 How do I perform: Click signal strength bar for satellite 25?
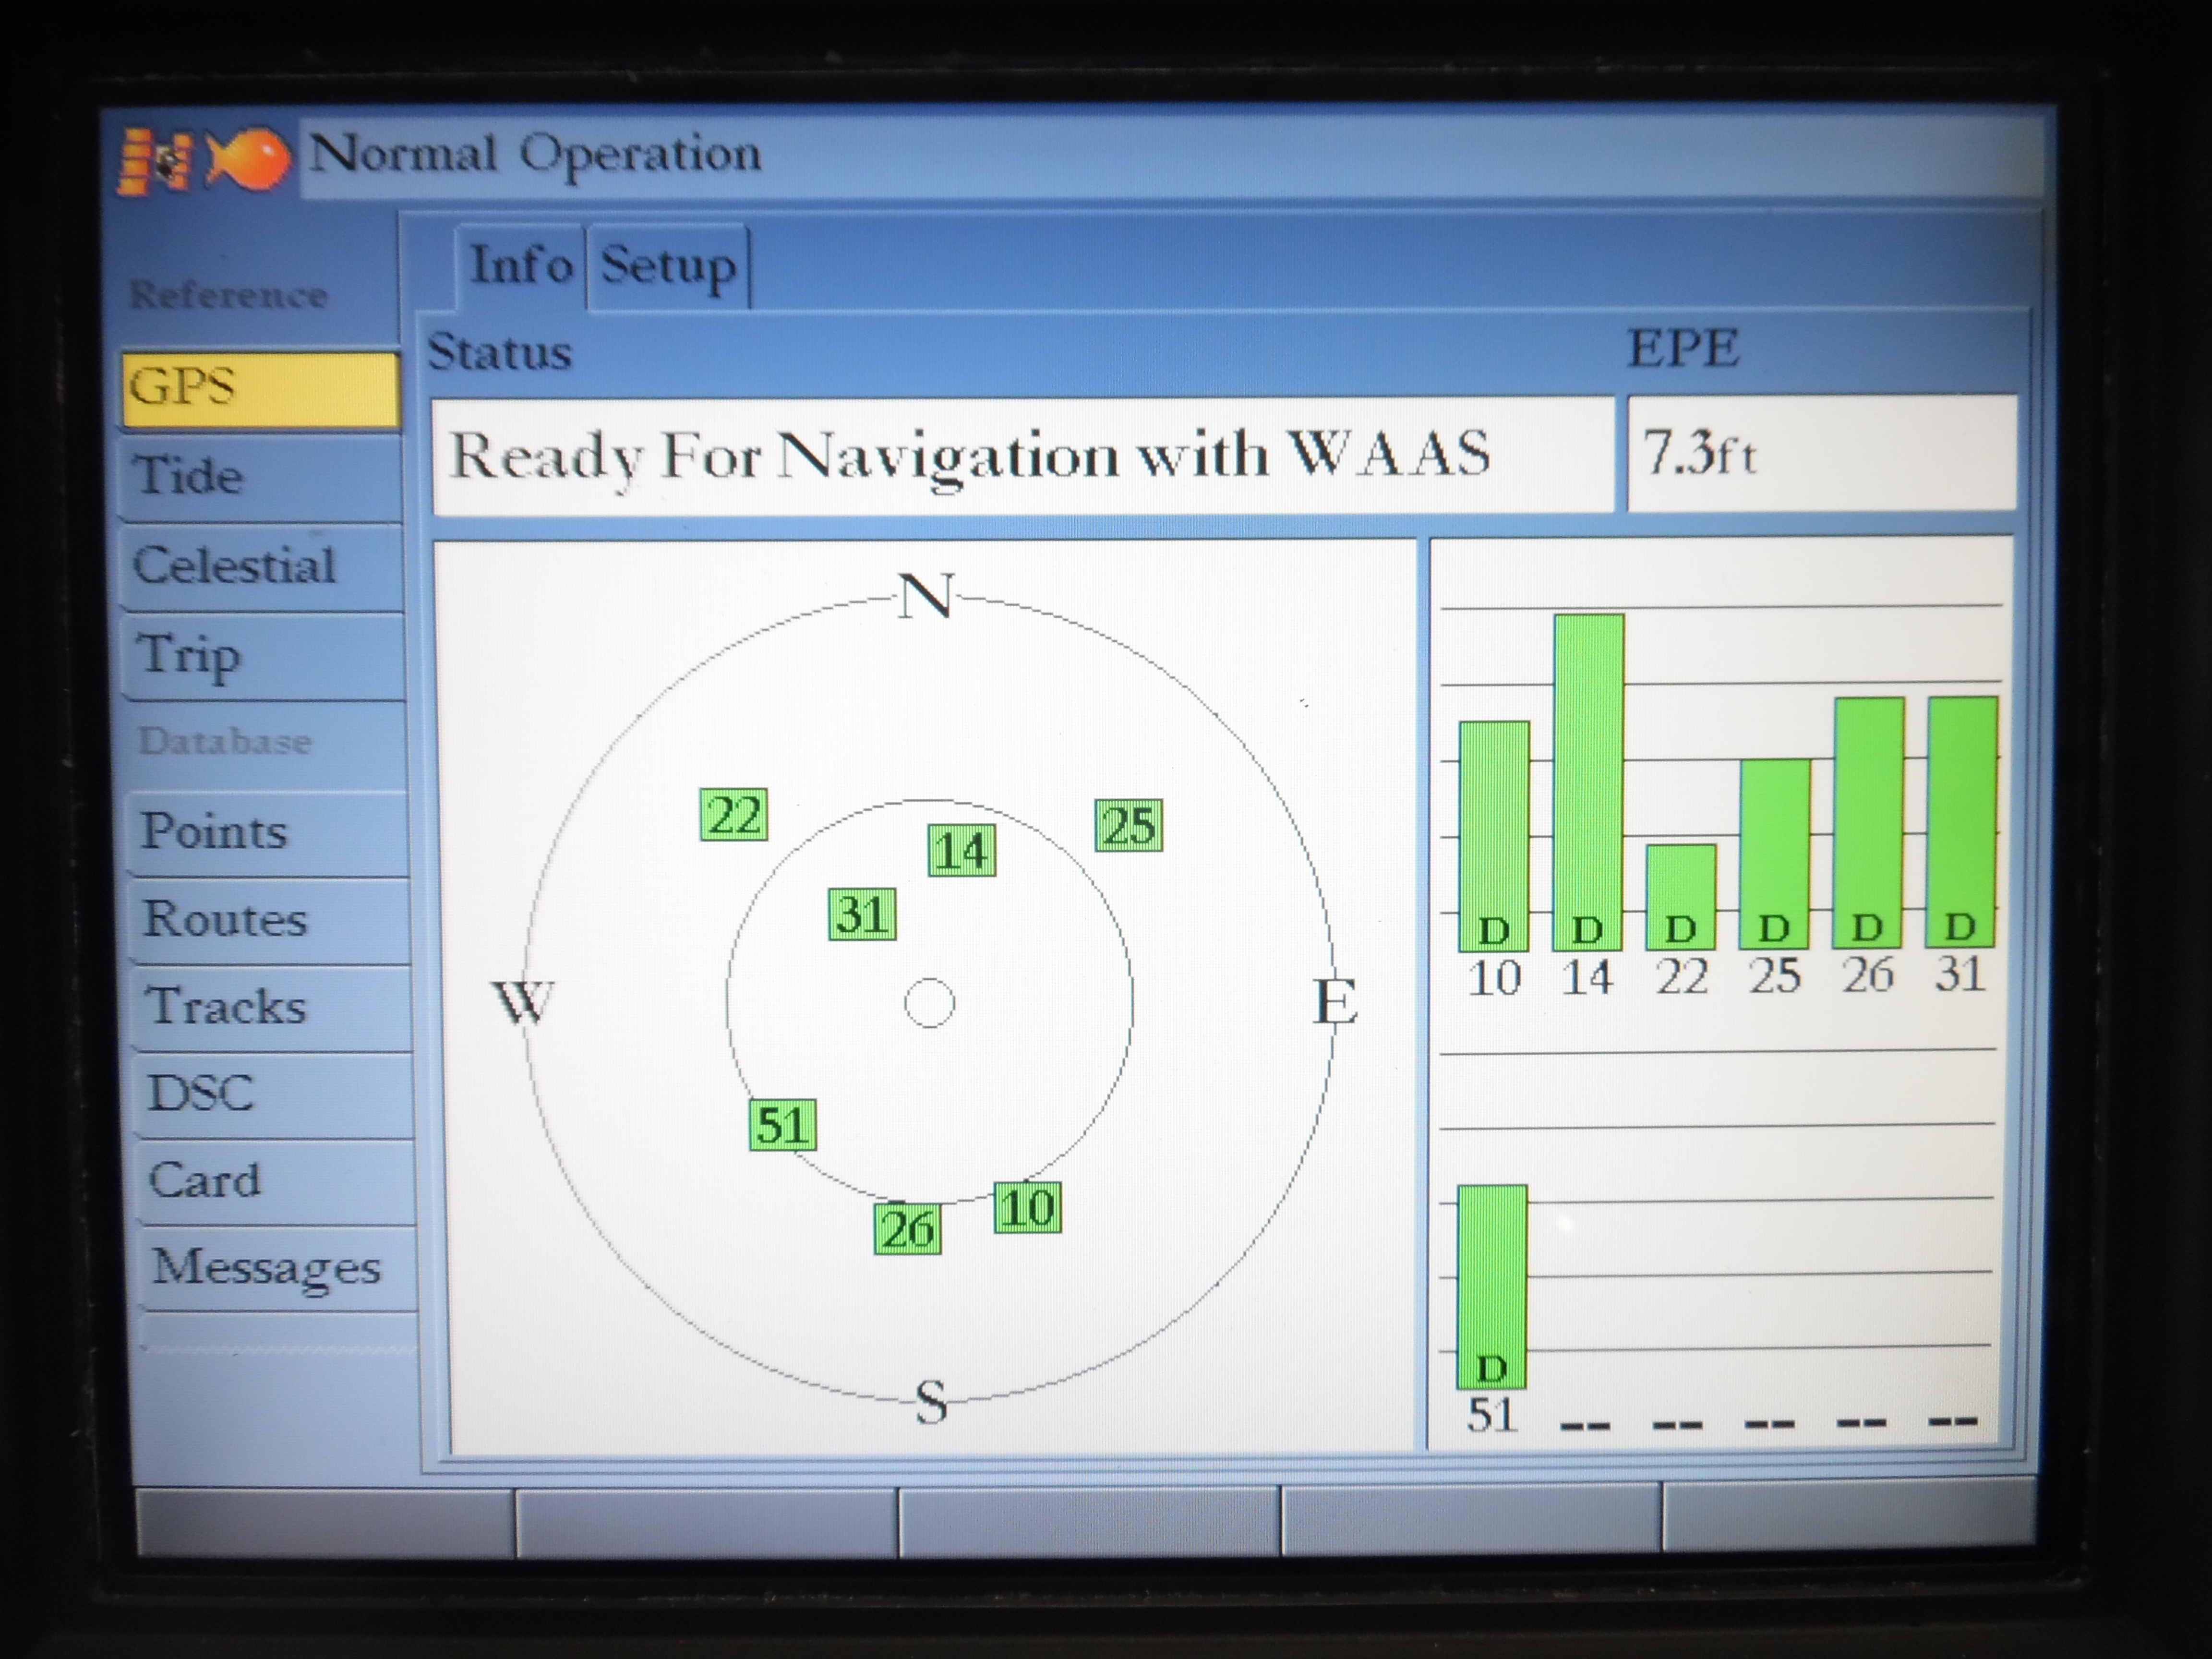pyautogui.click(x=1774, y=854)
